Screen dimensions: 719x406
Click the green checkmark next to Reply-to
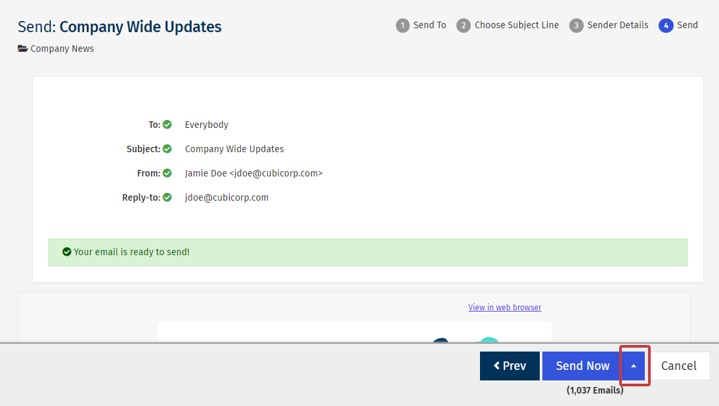pos(167,197)
